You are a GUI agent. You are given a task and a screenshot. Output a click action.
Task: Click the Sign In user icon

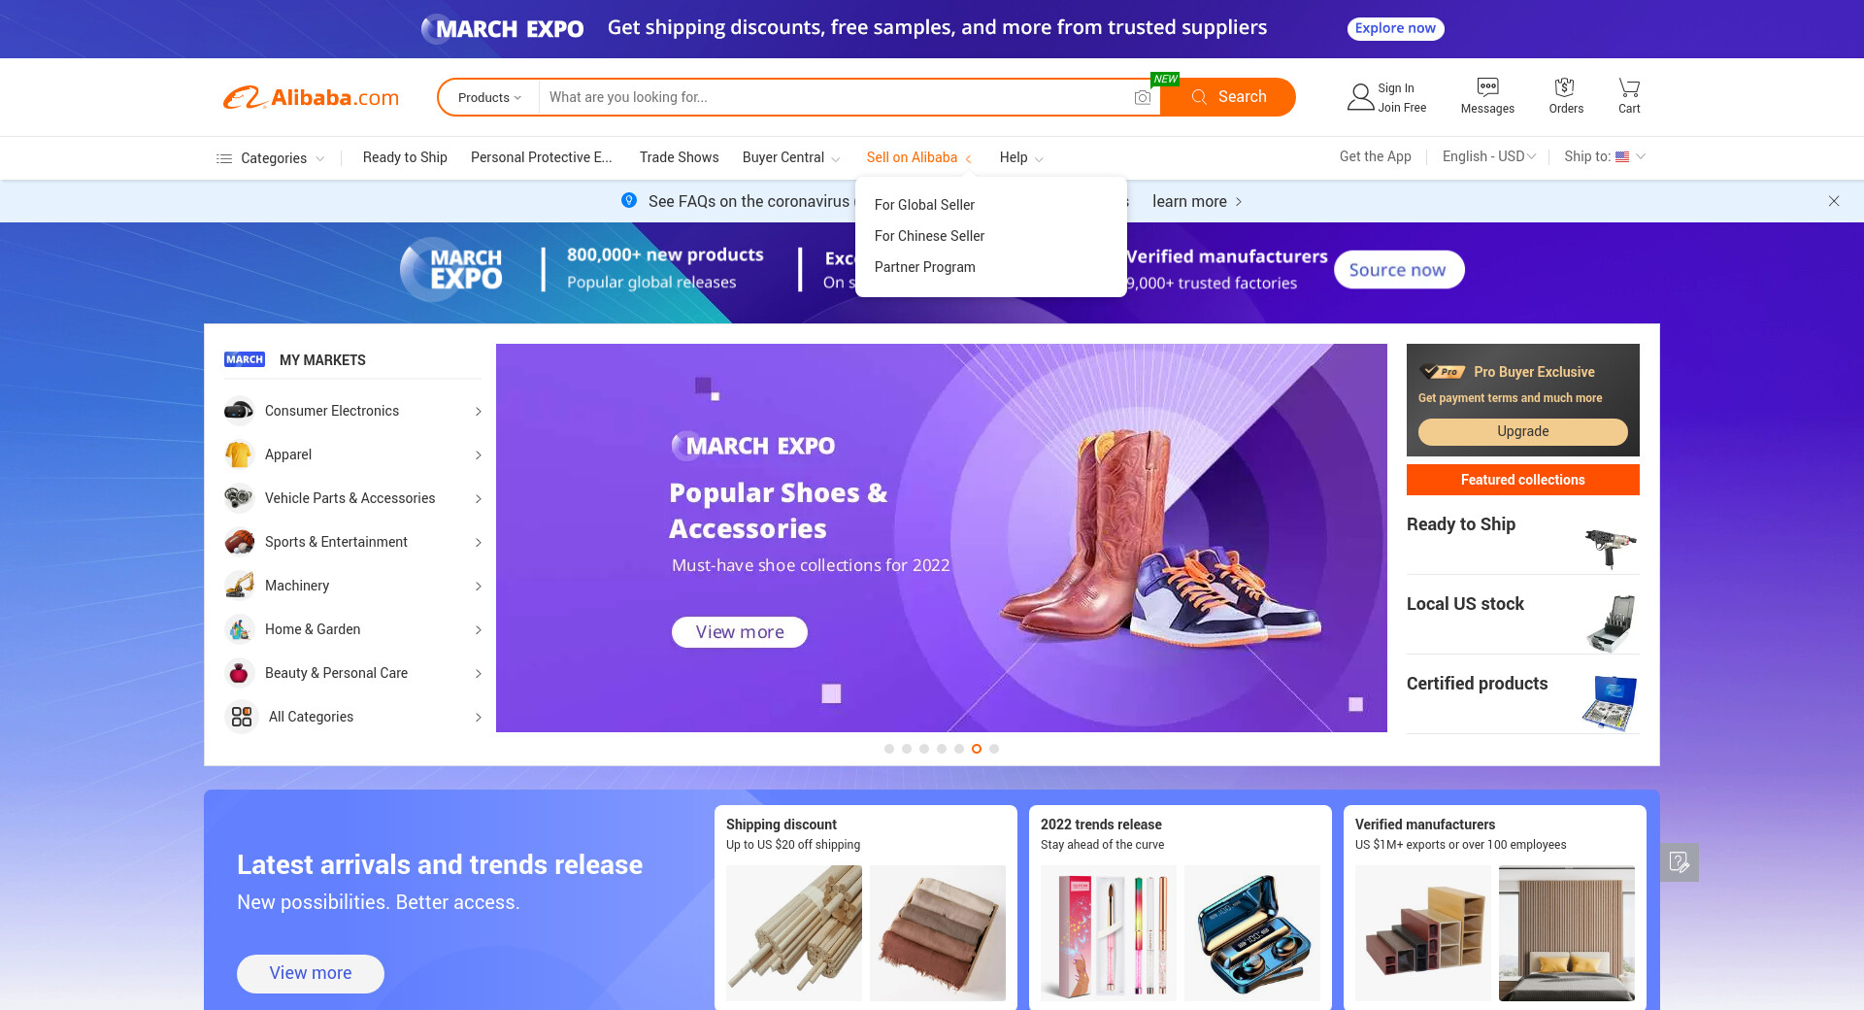point(1360,97)
